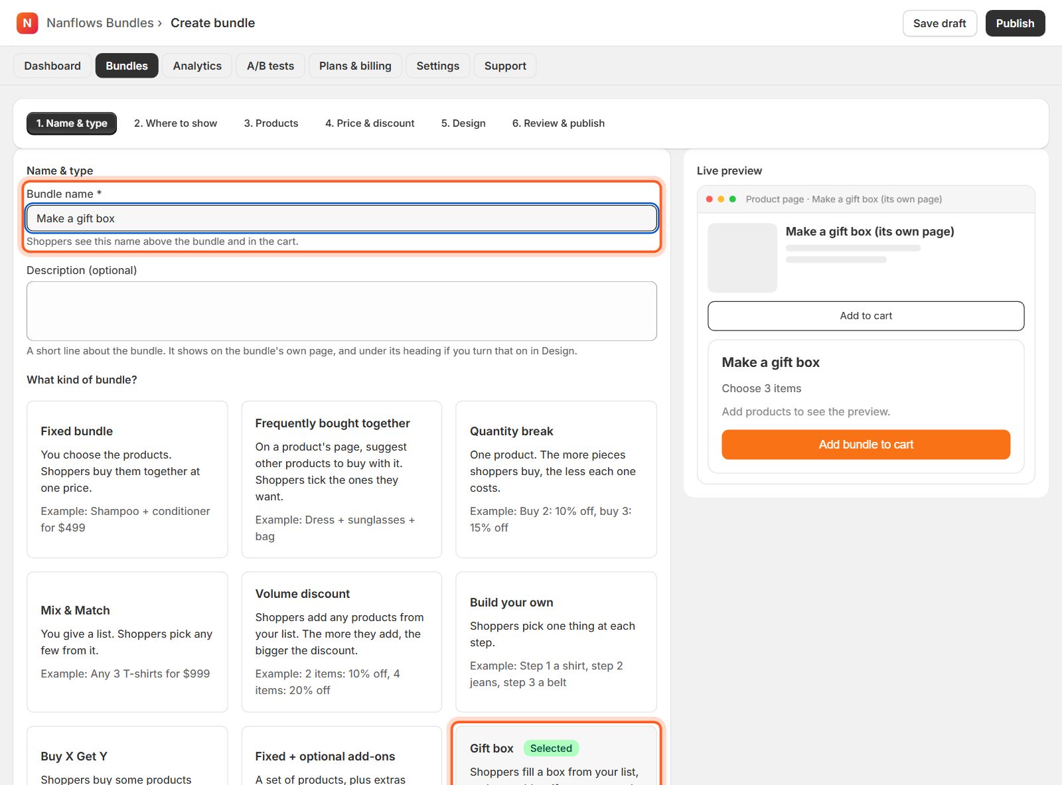This screenshot has height=785, width=1062.
Task: Click the Save draft button
Action: tap(939, 23)
